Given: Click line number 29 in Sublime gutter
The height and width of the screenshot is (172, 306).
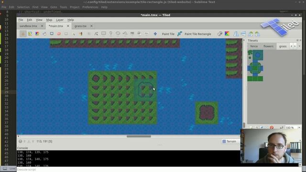Looking at the screenshot, I should pos(6,92).
